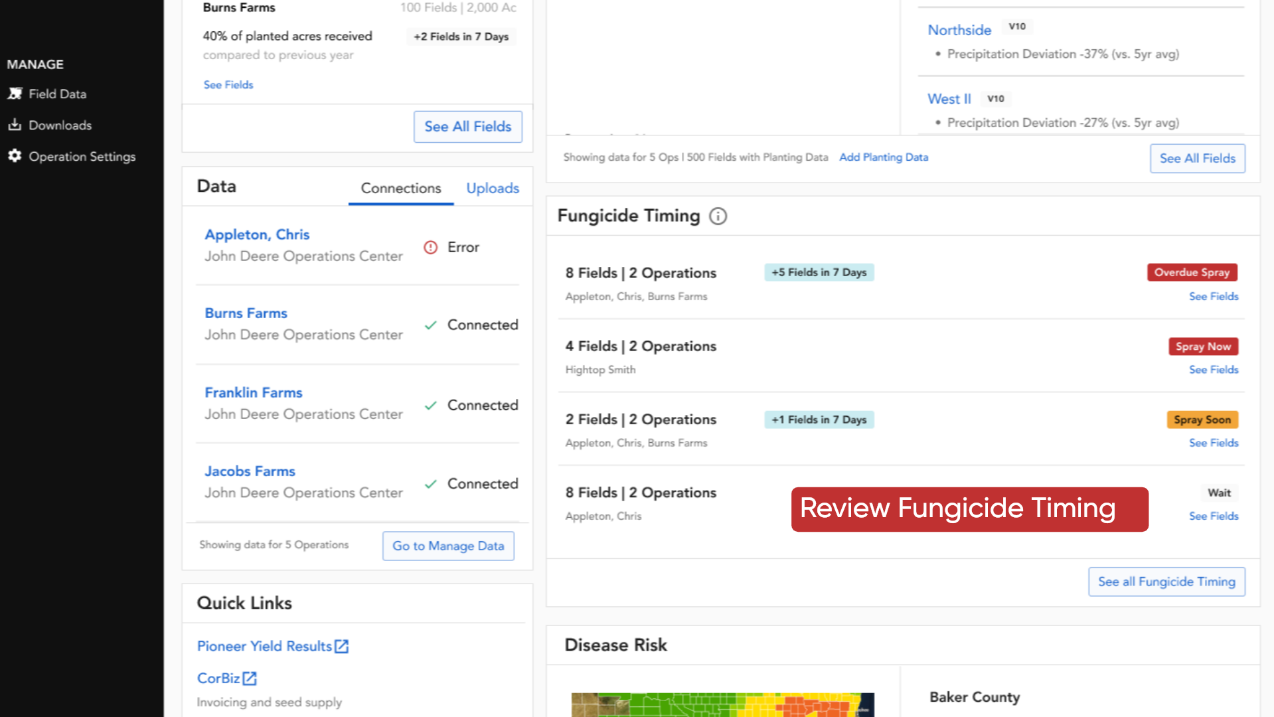
Task: Click See All Fields under Burns Farms
Action: tap(468, 126)
